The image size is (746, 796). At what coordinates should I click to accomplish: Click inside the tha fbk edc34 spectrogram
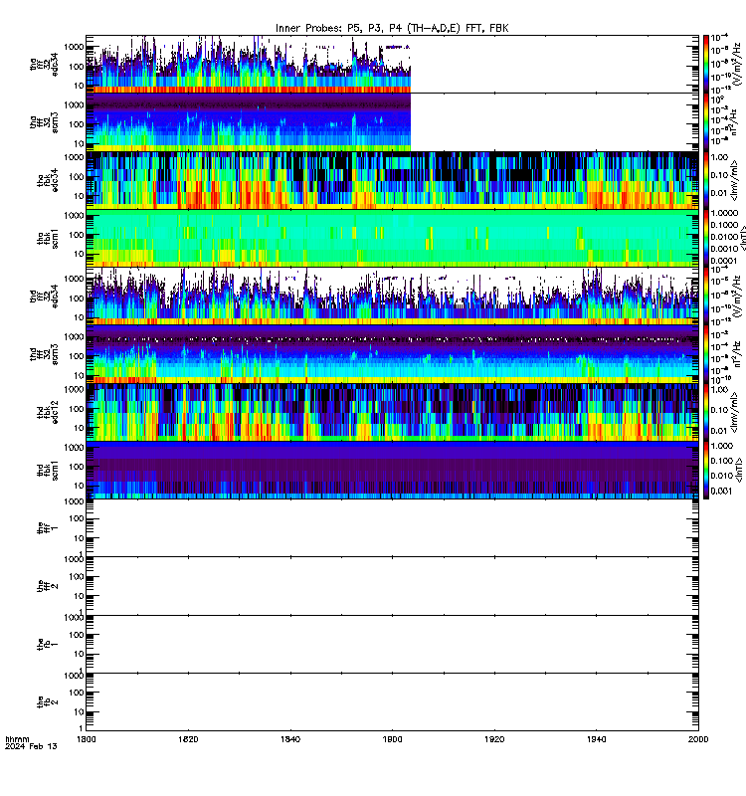point(392,180)
